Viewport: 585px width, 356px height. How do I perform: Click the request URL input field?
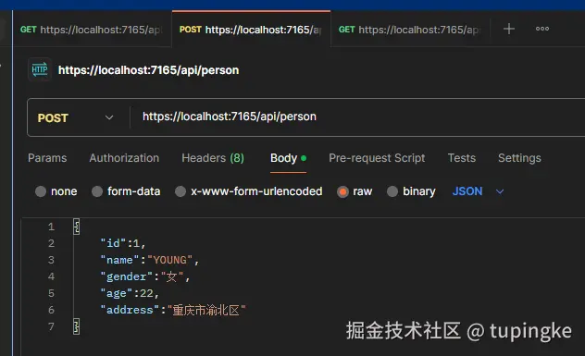[358, 117]
